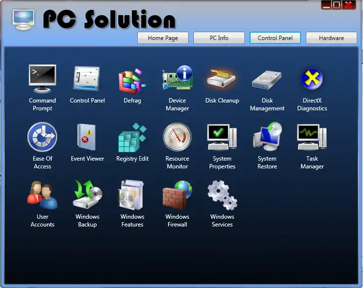
Task: Click the 'Task Manager' label text
Action: (312, 163)
